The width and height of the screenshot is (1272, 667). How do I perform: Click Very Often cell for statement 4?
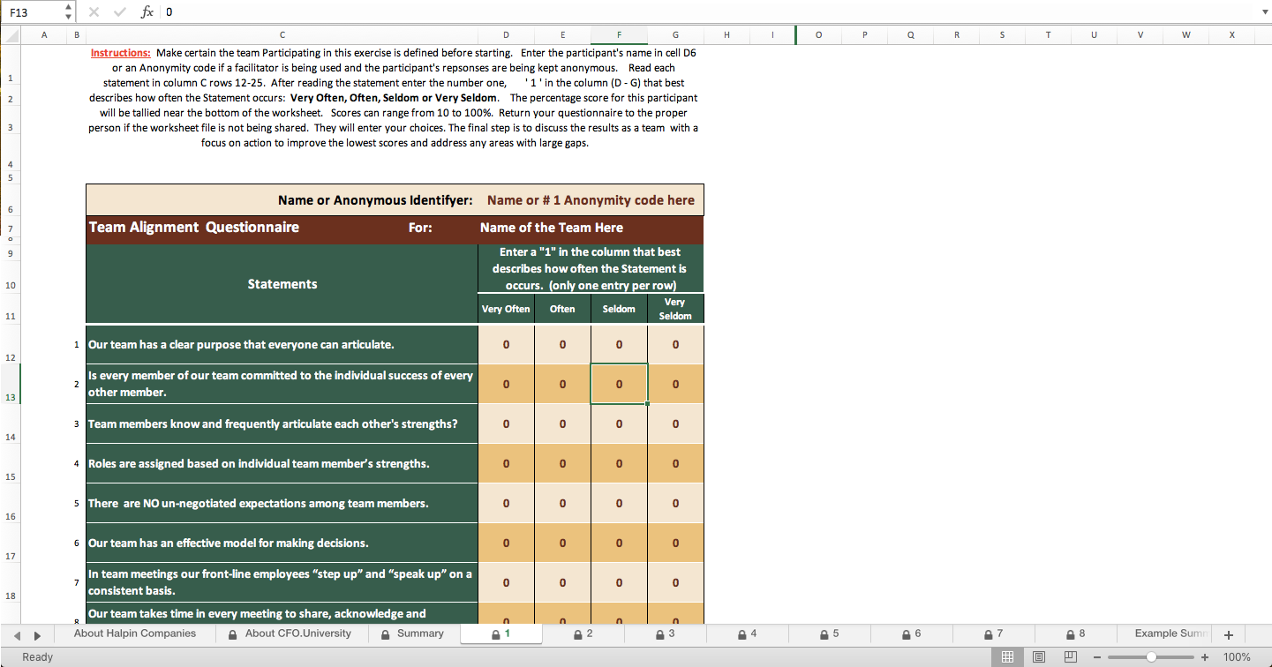[x=506, y=463]
